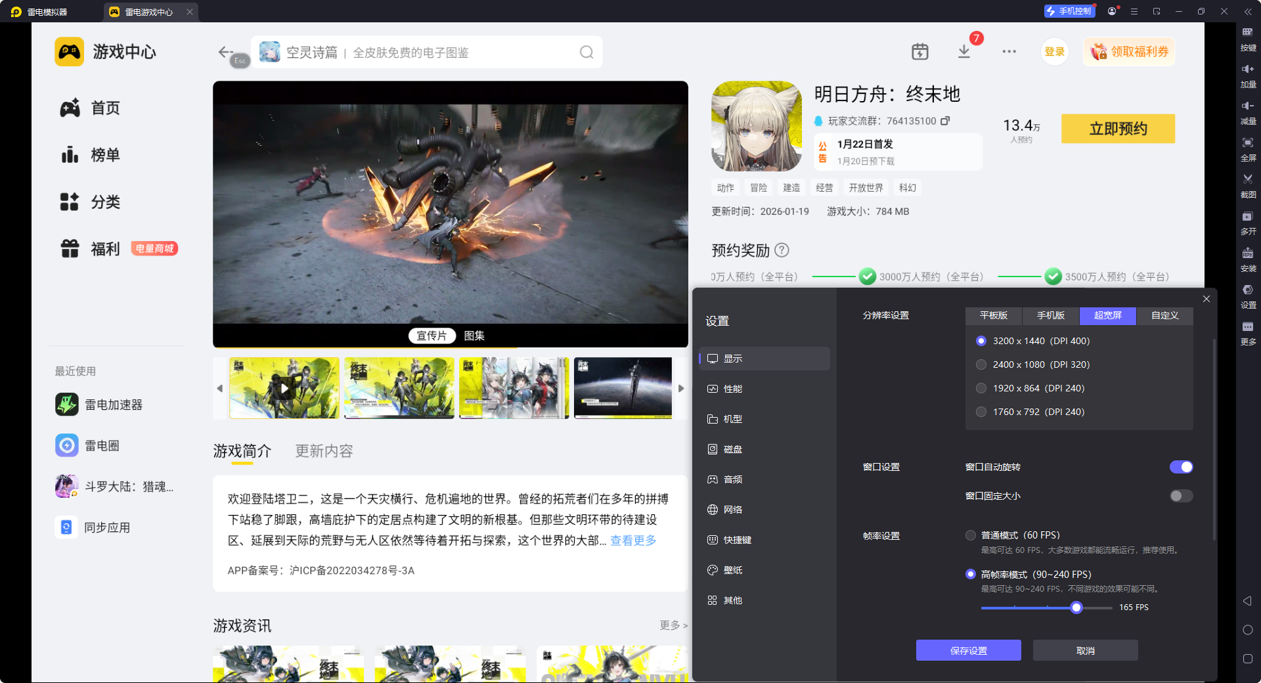The image size is (1261, 683).
Task: Click the search magnifier icon
Action: [586, 53]
